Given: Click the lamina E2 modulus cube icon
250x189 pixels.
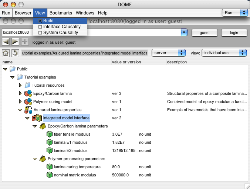Looking at the screenshot, I should pos(50,150).
